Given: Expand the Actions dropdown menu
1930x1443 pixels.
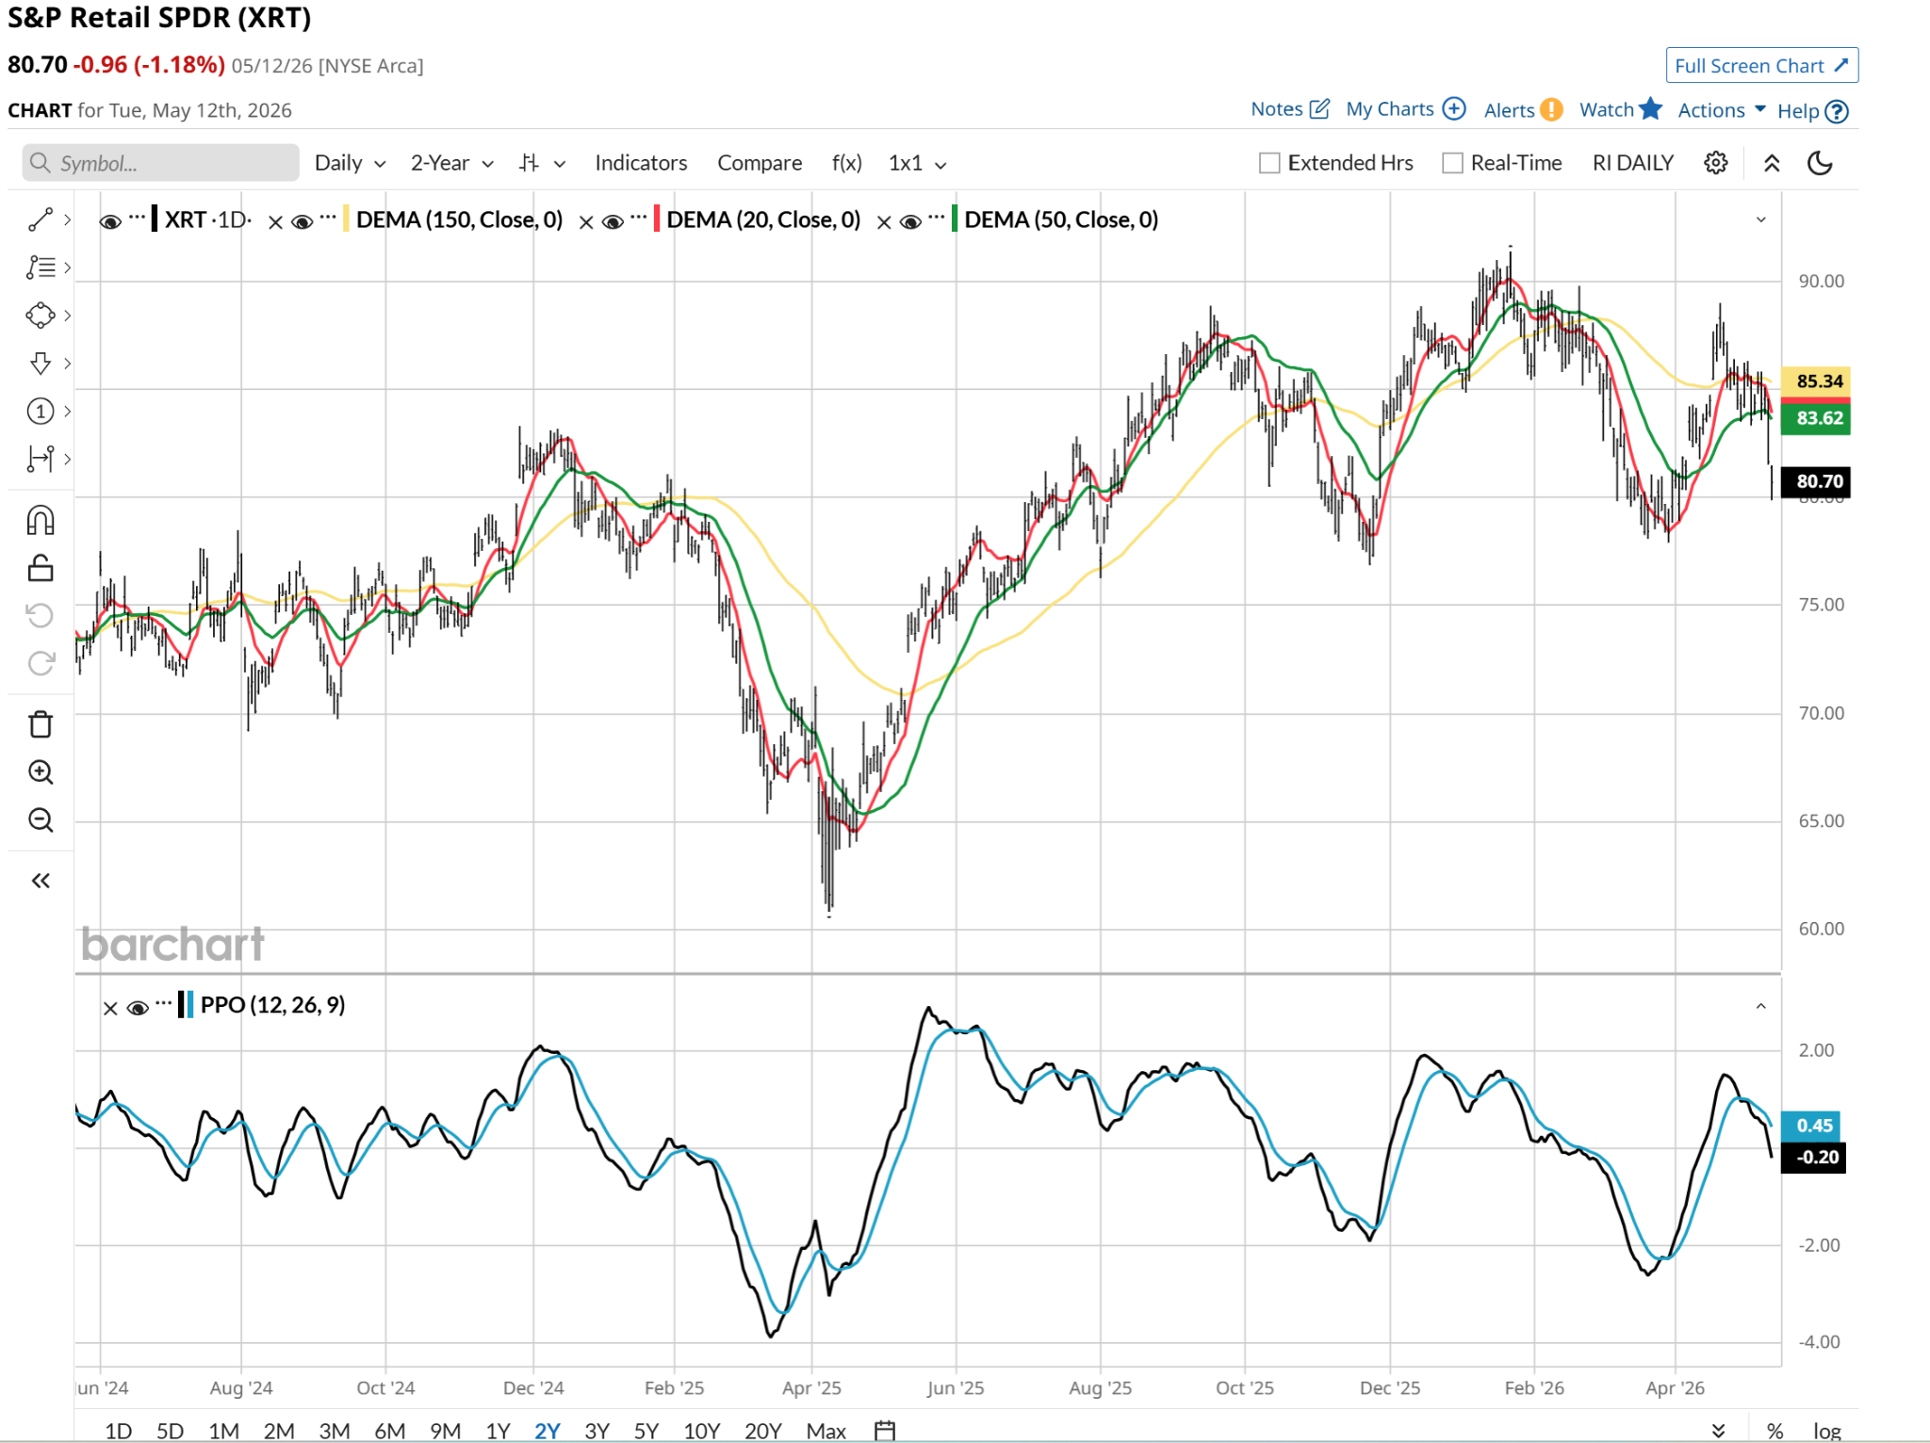Looking at the screenshot, I should [1722, 110].
